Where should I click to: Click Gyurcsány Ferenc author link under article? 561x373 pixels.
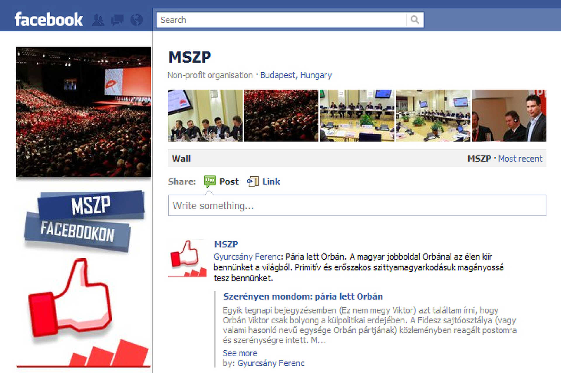pos(271,363)
